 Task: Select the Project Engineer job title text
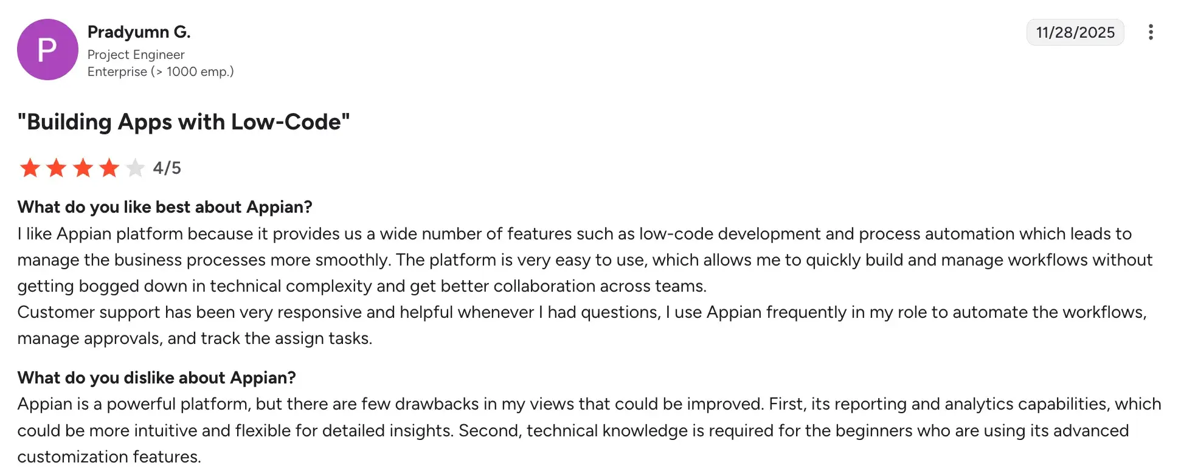coord(136,54)
